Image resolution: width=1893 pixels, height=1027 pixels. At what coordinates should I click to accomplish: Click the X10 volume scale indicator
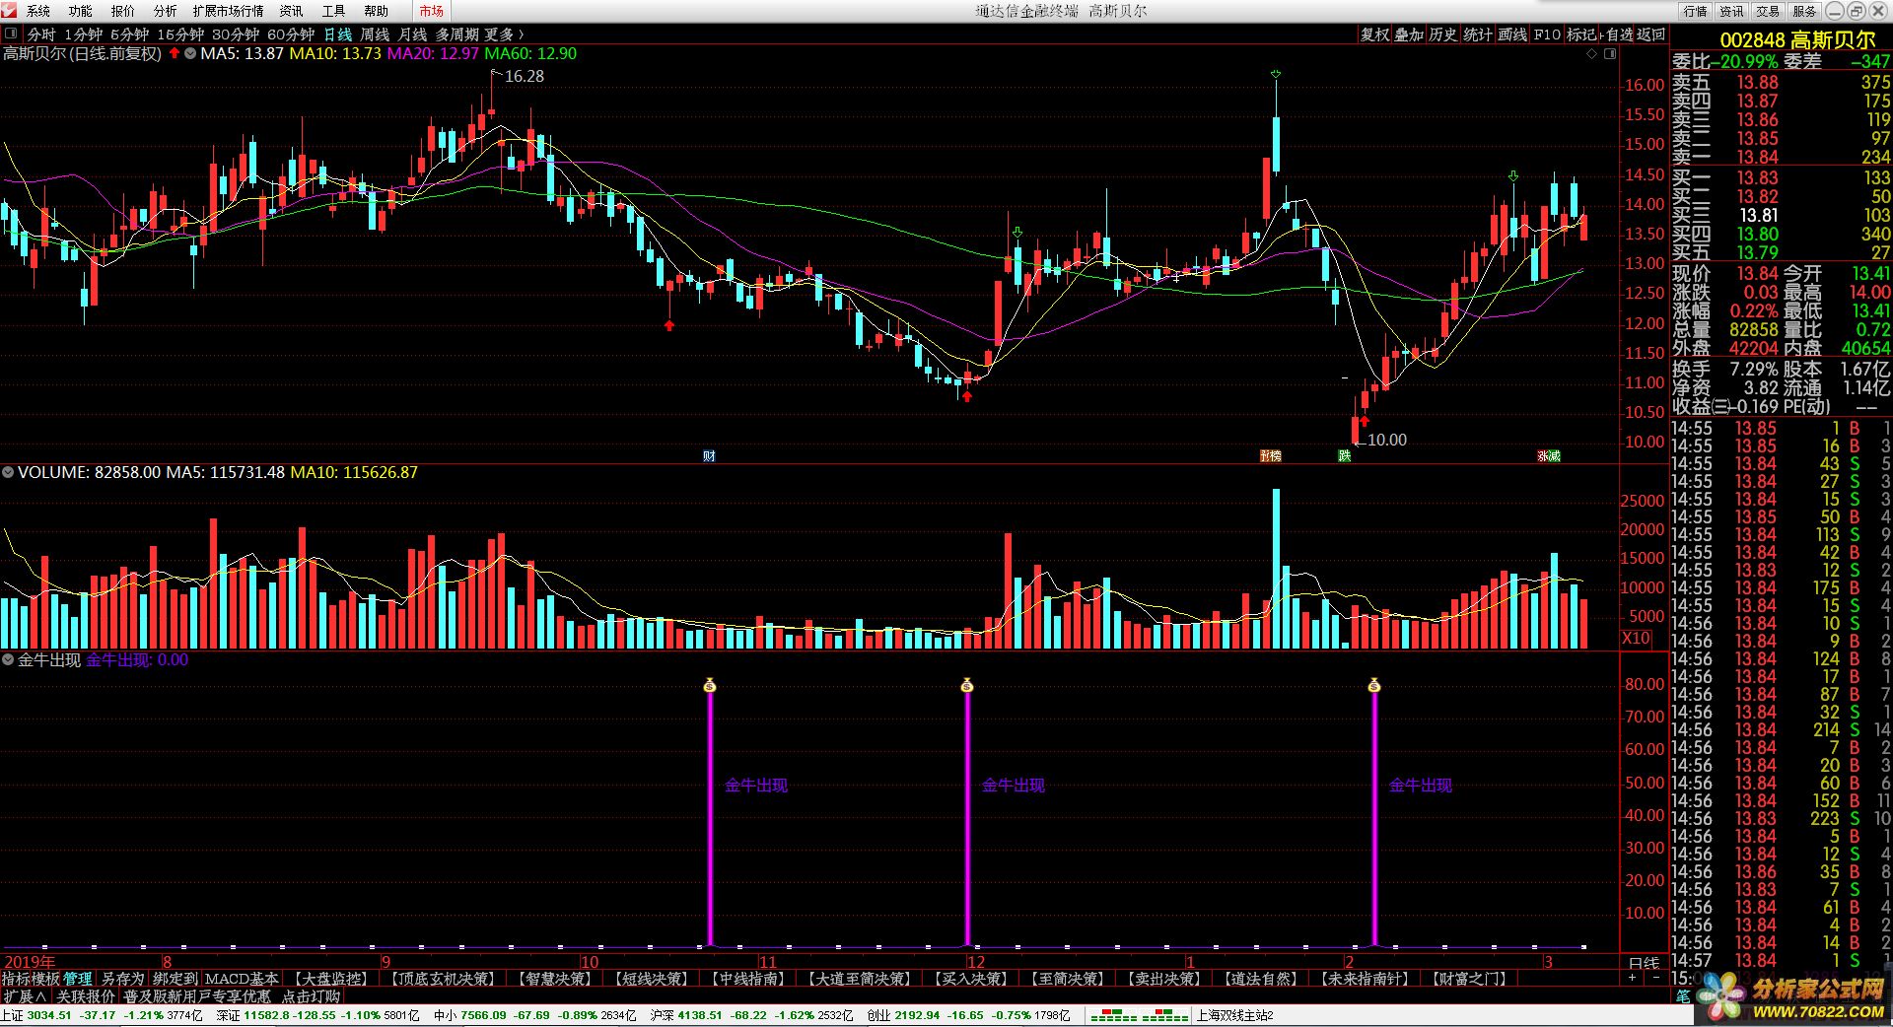[x=1637, y=638]
